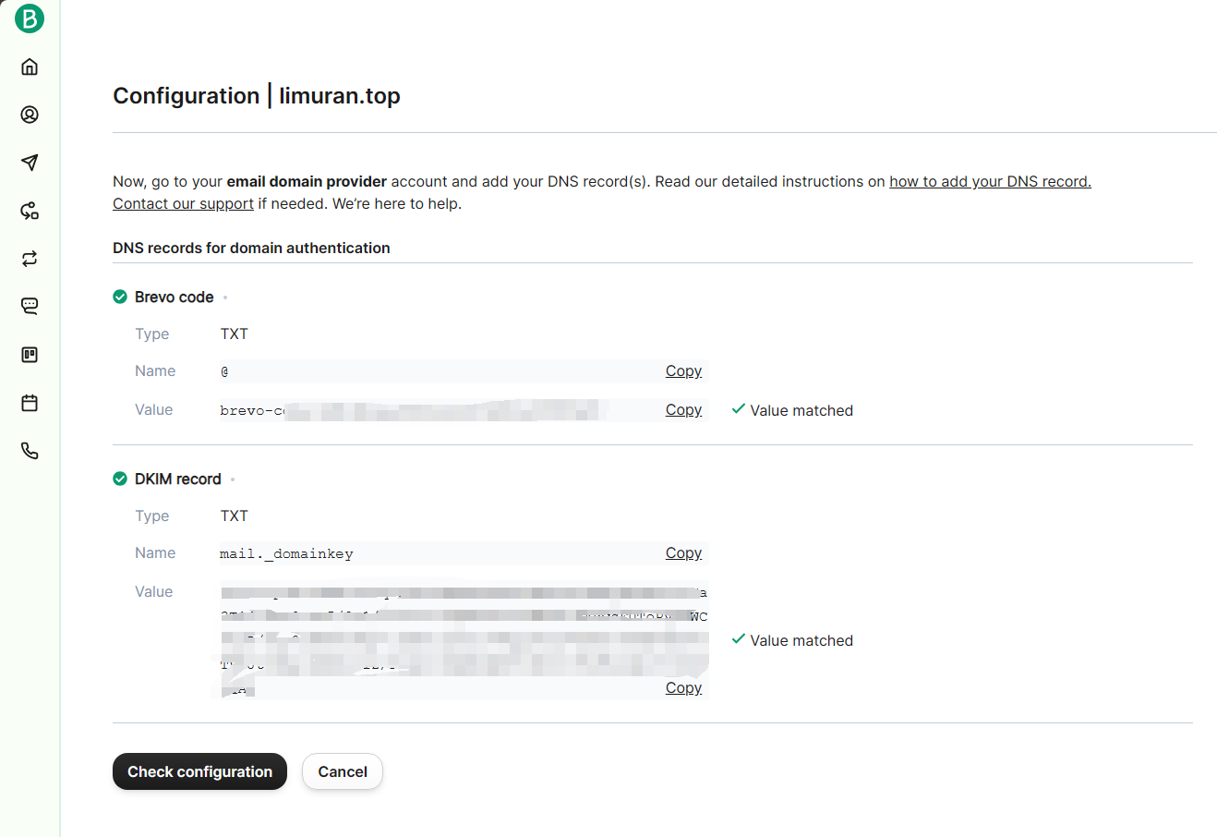Copy the DKIM record Value

pyautogui.click(x=683, y=688)
